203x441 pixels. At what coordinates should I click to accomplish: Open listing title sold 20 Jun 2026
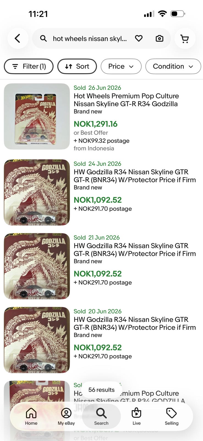coord(135,324)
